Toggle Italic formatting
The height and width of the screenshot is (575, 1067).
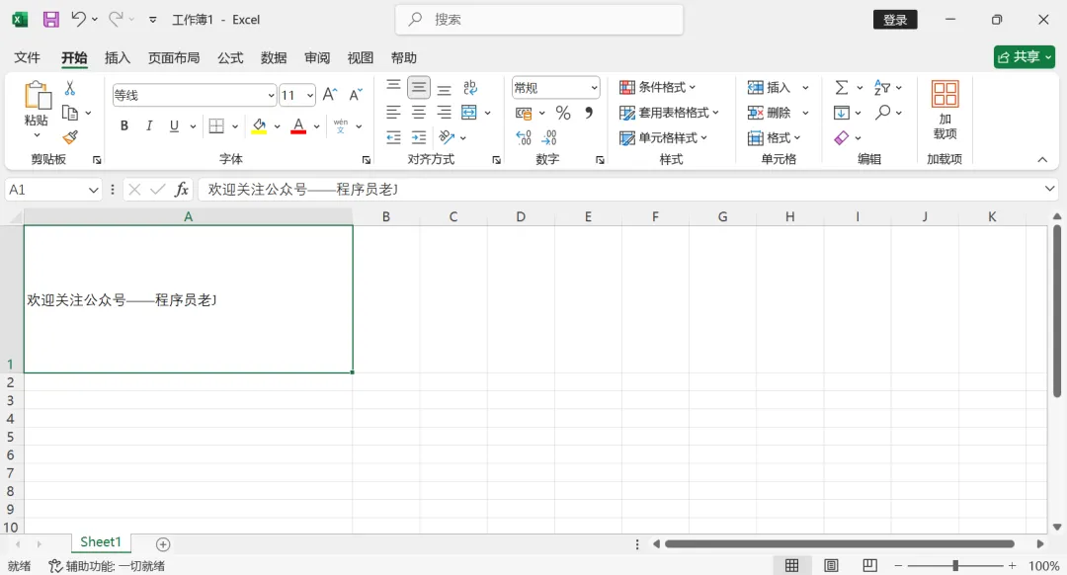[149, 125]
